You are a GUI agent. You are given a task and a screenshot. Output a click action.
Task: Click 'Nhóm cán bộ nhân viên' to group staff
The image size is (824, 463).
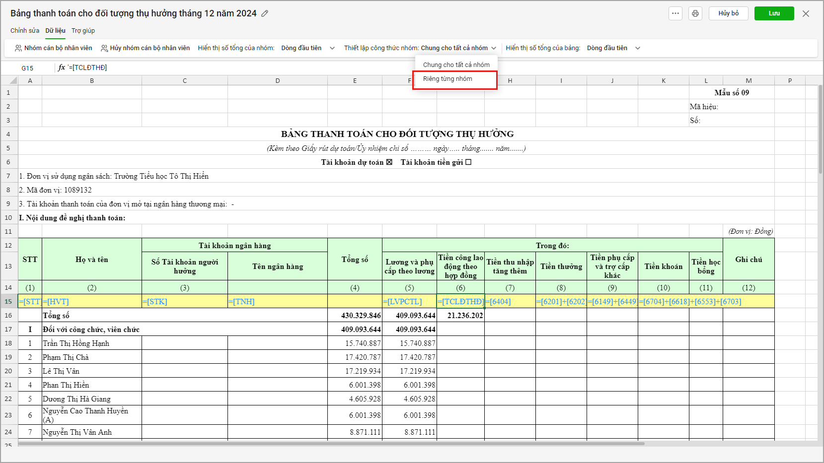tap(54, 48)
